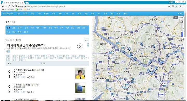
Task: Filter by district 동대문구
Action: tap(82, 56)
